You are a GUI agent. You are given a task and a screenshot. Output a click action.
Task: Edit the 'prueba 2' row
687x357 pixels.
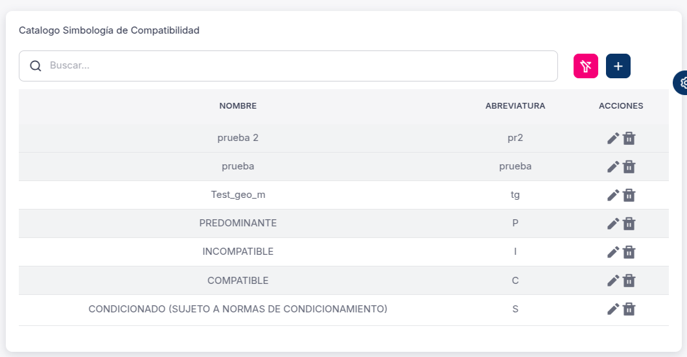613,138
